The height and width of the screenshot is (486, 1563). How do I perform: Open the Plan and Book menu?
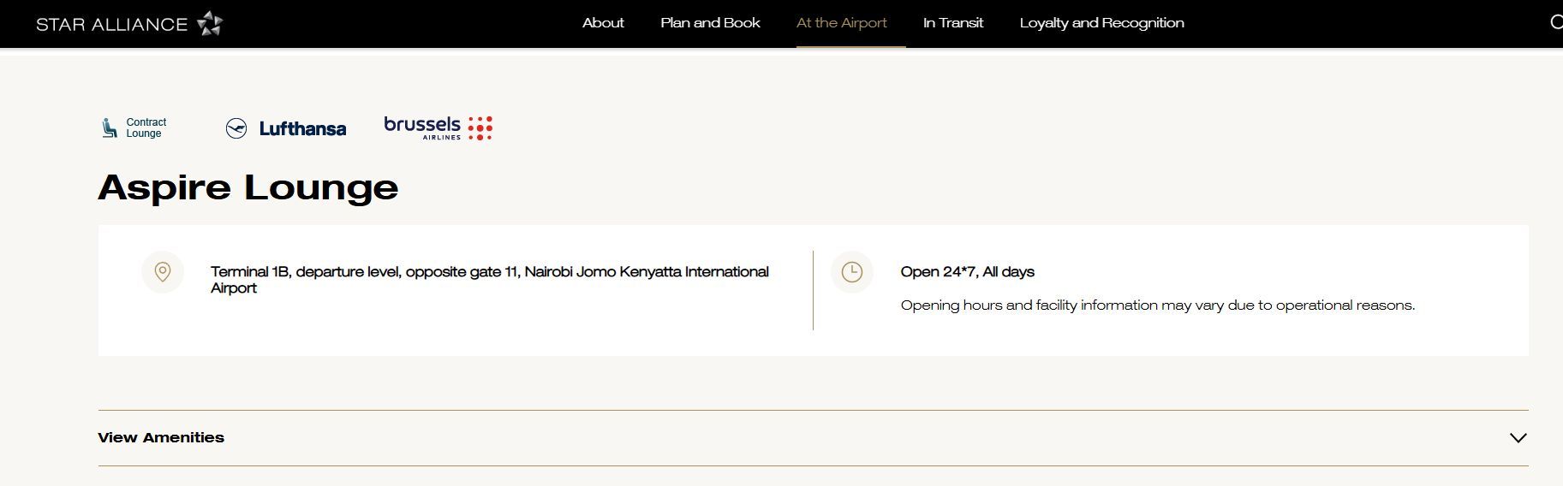pos(710,23)
